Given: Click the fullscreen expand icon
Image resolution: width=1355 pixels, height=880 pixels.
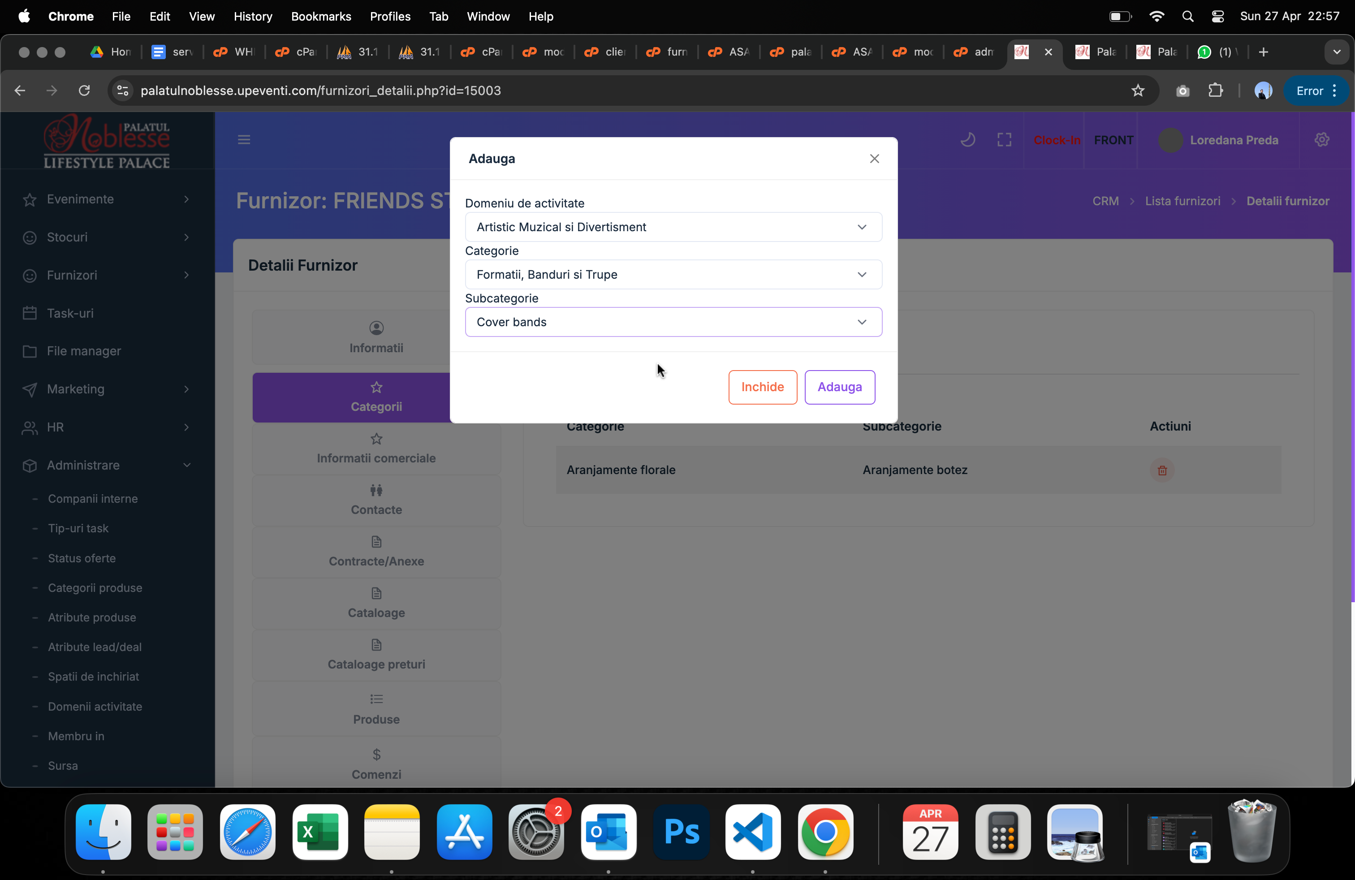Looking at the screenshot, I should pyautogui.click(x=1004, y=139).
